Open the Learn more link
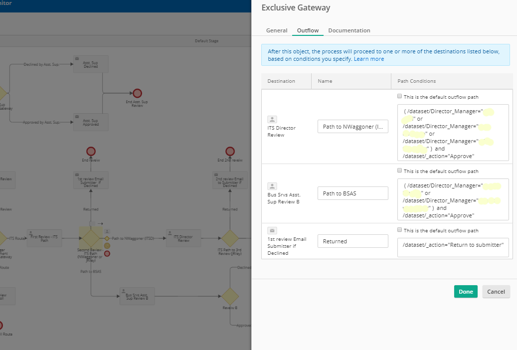Screen dimensions: 517x350 coord(369,59)
